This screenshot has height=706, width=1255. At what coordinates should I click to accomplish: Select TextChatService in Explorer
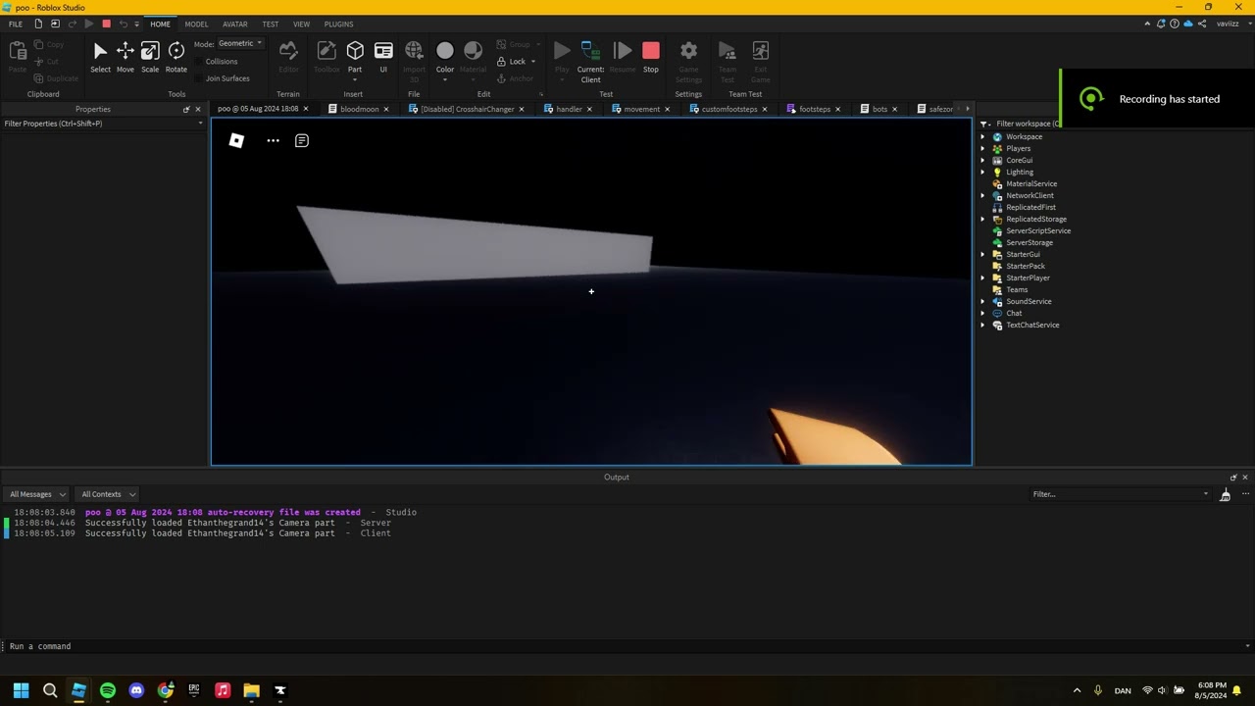click(1032, 326)
